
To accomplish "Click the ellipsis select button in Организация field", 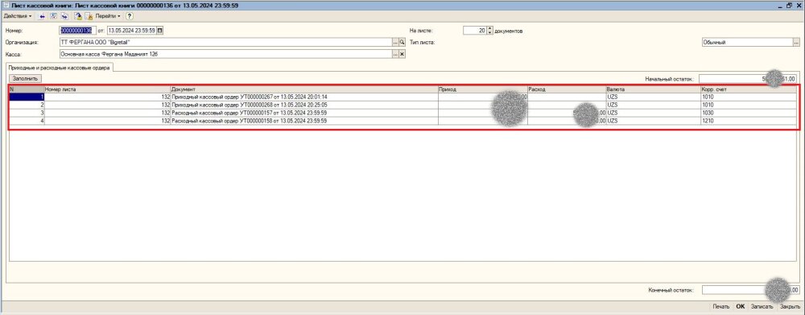I will click(395, 42).
